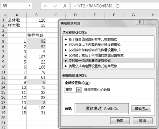Click cell B2 with value 15
This screenshot has height=129, width=159.
pyautogui.click(x=36, y=25)
